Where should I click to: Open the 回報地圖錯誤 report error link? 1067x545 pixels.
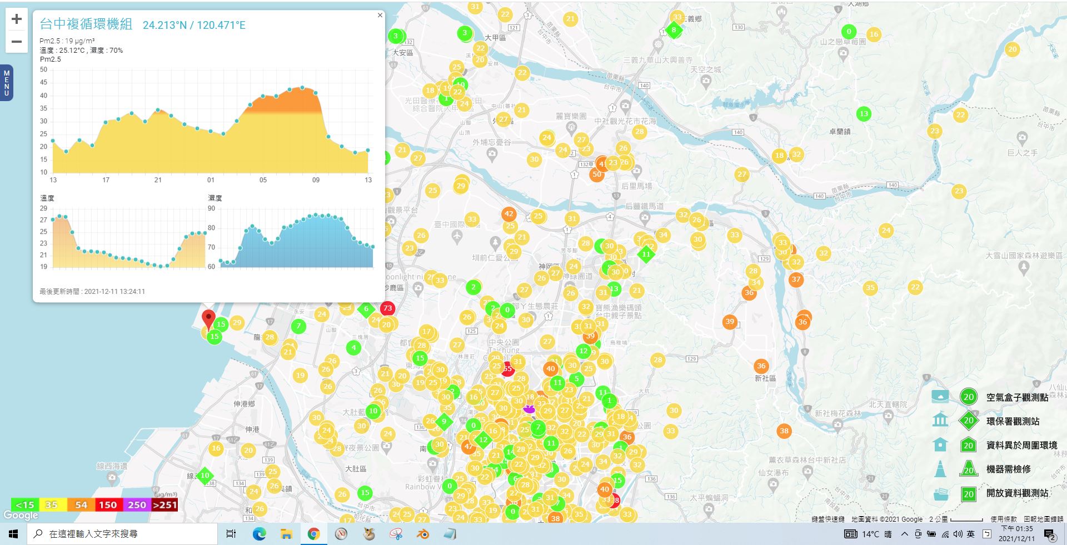1044,519
